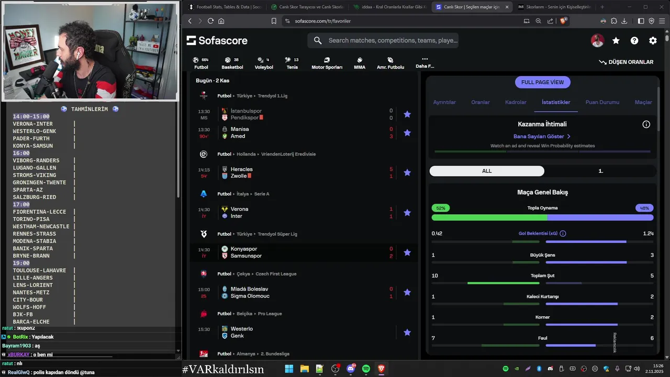The width and height of the screenshot is (670, 377).
Task: Toggle favorite star for Westerlo-Genk
Action: tap(407, 332)
